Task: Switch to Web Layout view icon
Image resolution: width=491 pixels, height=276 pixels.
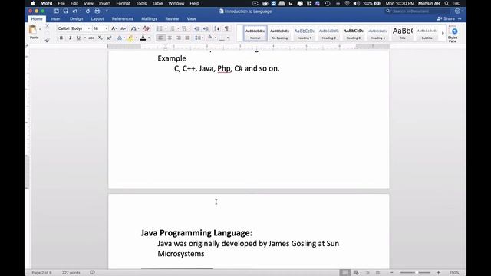Action: coord(356,273)
